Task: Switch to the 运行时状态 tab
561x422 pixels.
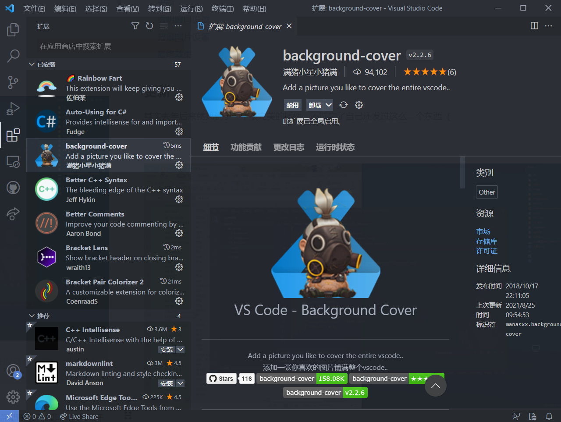Action: tap(335, 147)
